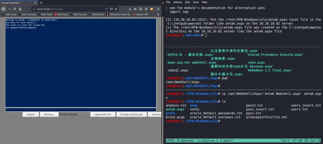Open the Kali Linux bookmark
Image resolution: width=323 pixels, height=144 pixels.
tap(10, 14)
